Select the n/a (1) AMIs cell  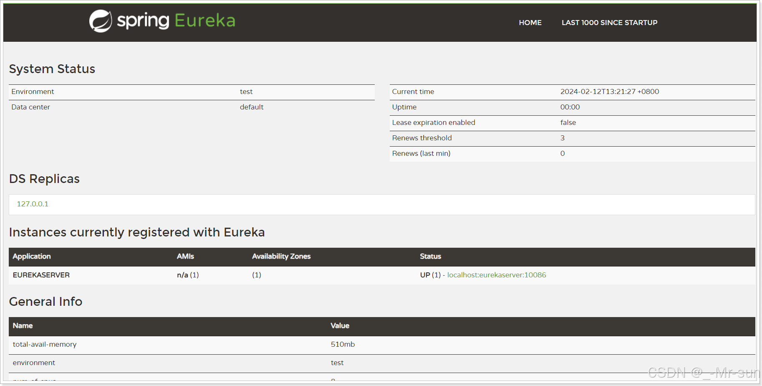pyautogui.click(x=188, y=275)
